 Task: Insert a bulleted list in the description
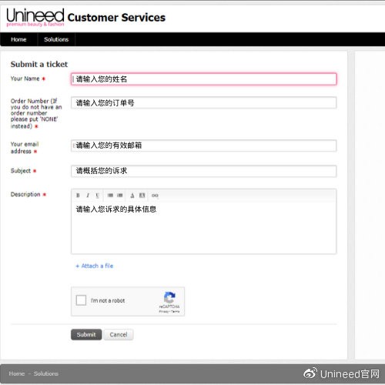tap(110, 196)
